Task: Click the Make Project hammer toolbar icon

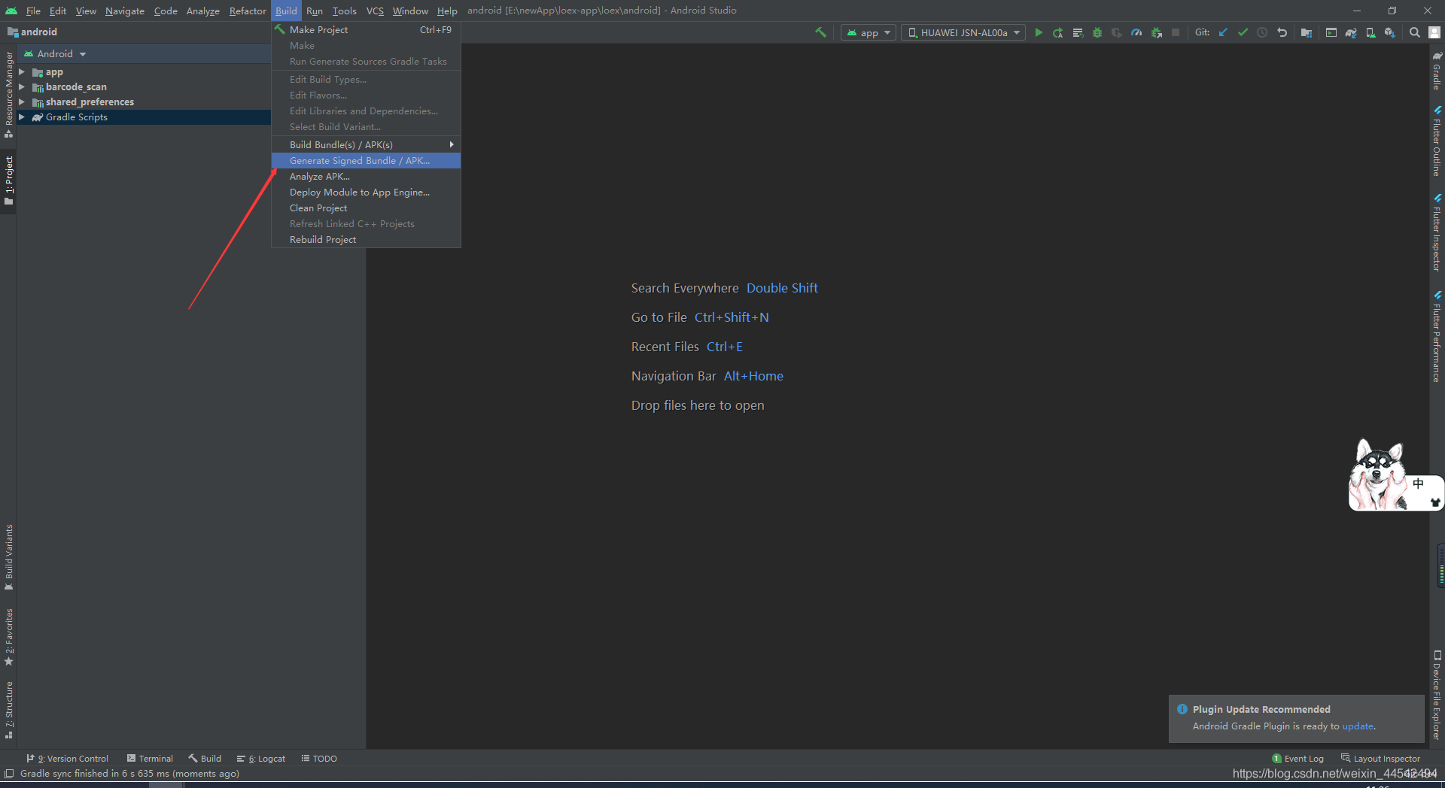Action: [820, 32]
